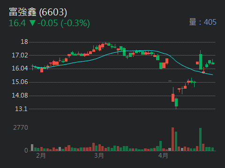Click the 17.02 price axis label
The height and width of the screenshot is (168, 225).
(20, 55)
